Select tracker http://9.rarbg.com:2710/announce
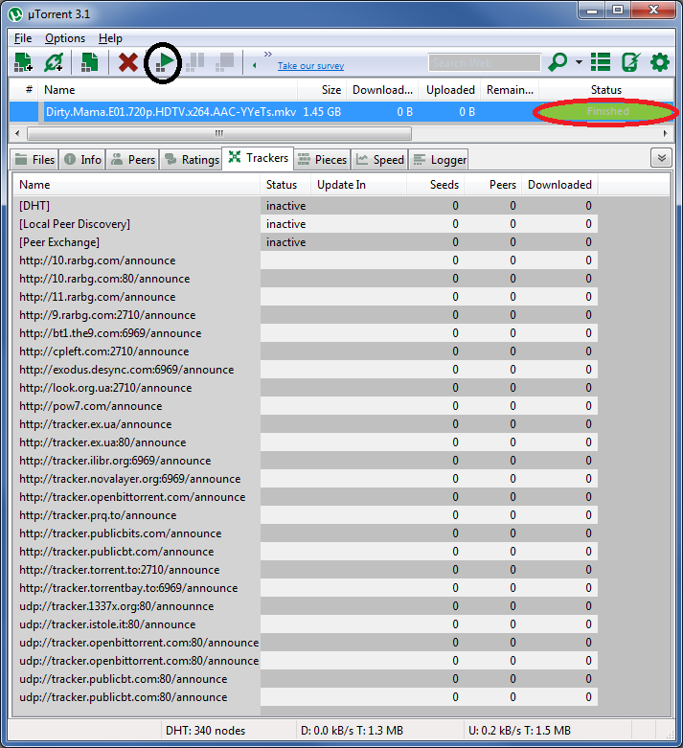This screenshot has height=748, width=683. point(306,315)
